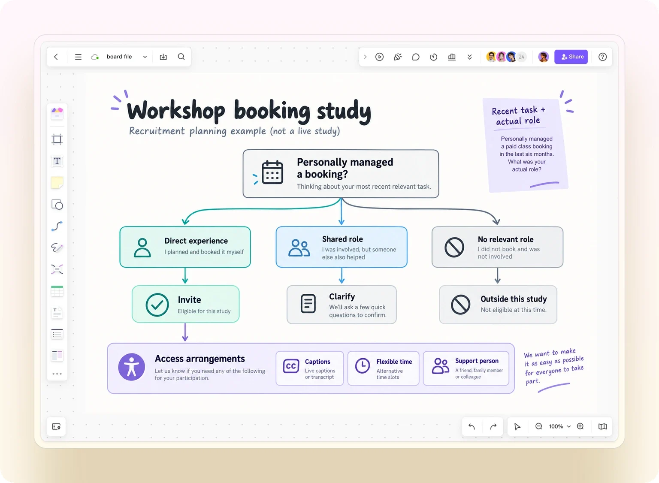Select the Support person card
This screenshot has height=483, width=659.
tap(466, 368)
